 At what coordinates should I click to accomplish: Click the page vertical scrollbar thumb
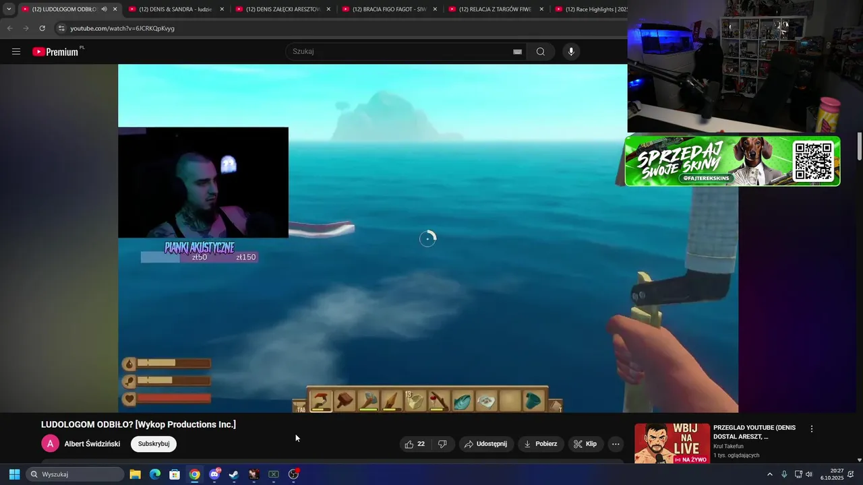click(x=859, y=146)
